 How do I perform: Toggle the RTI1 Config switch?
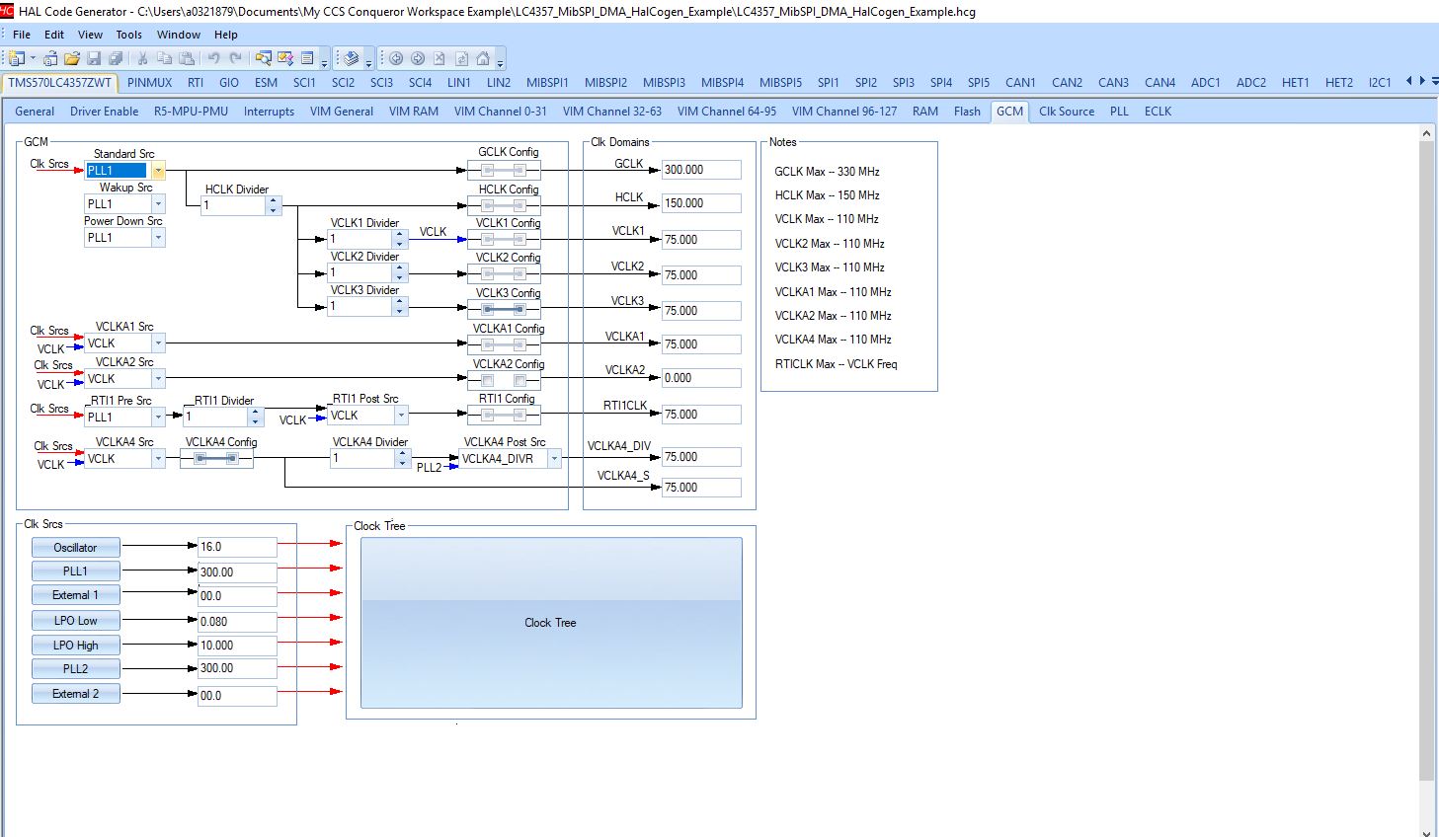(504, 414)
